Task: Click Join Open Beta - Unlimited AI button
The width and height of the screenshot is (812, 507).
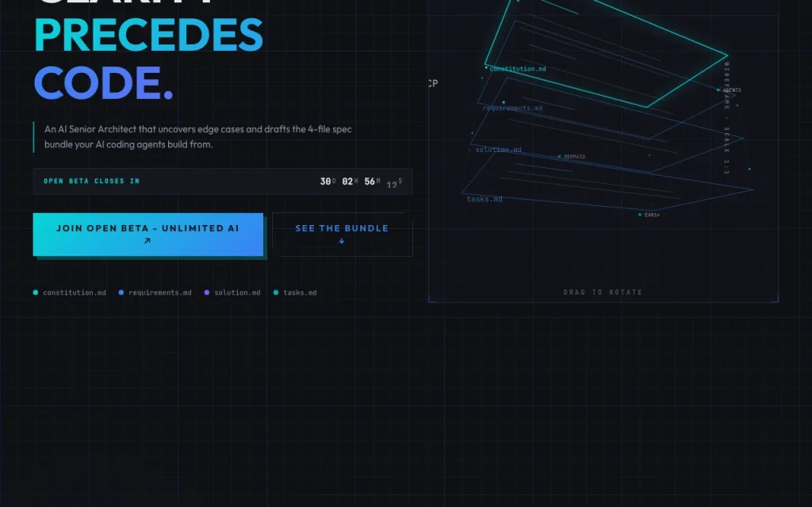Action: [x=148, y=234]
